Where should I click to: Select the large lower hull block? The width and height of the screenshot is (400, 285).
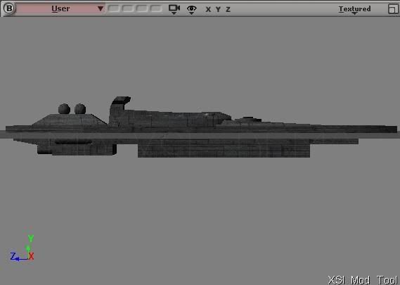pyautogui.click(x=224, y=148)
